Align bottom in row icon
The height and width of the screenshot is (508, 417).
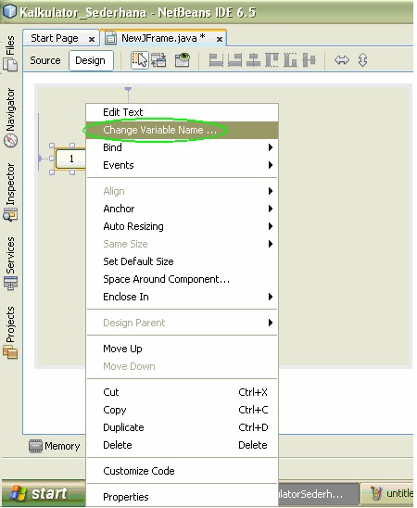pyautogui.click(x=290, y=60)
